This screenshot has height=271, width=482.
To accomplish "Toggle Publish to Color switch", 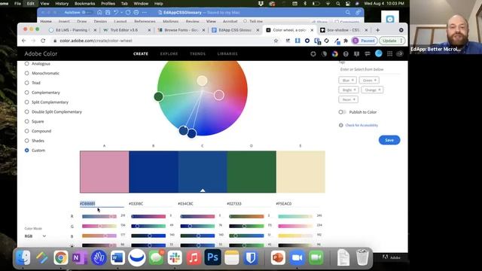I will click(x=342, y=112).
